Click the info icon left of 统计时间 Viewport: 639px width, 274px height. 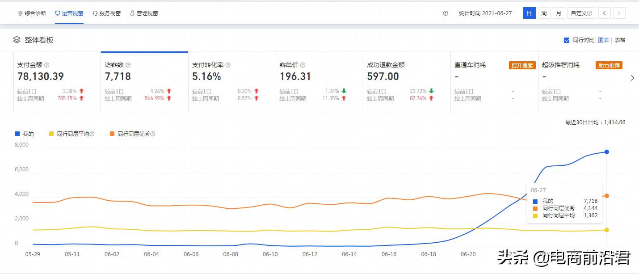pos(445,13)
